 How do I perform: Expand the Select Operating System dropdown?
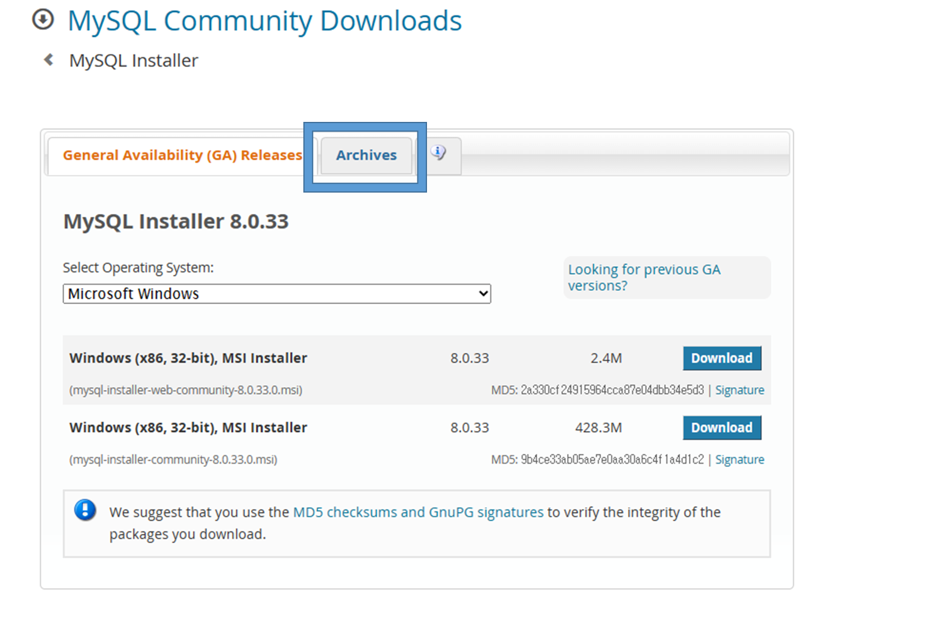pyautogui.click(x=277, y=294)
